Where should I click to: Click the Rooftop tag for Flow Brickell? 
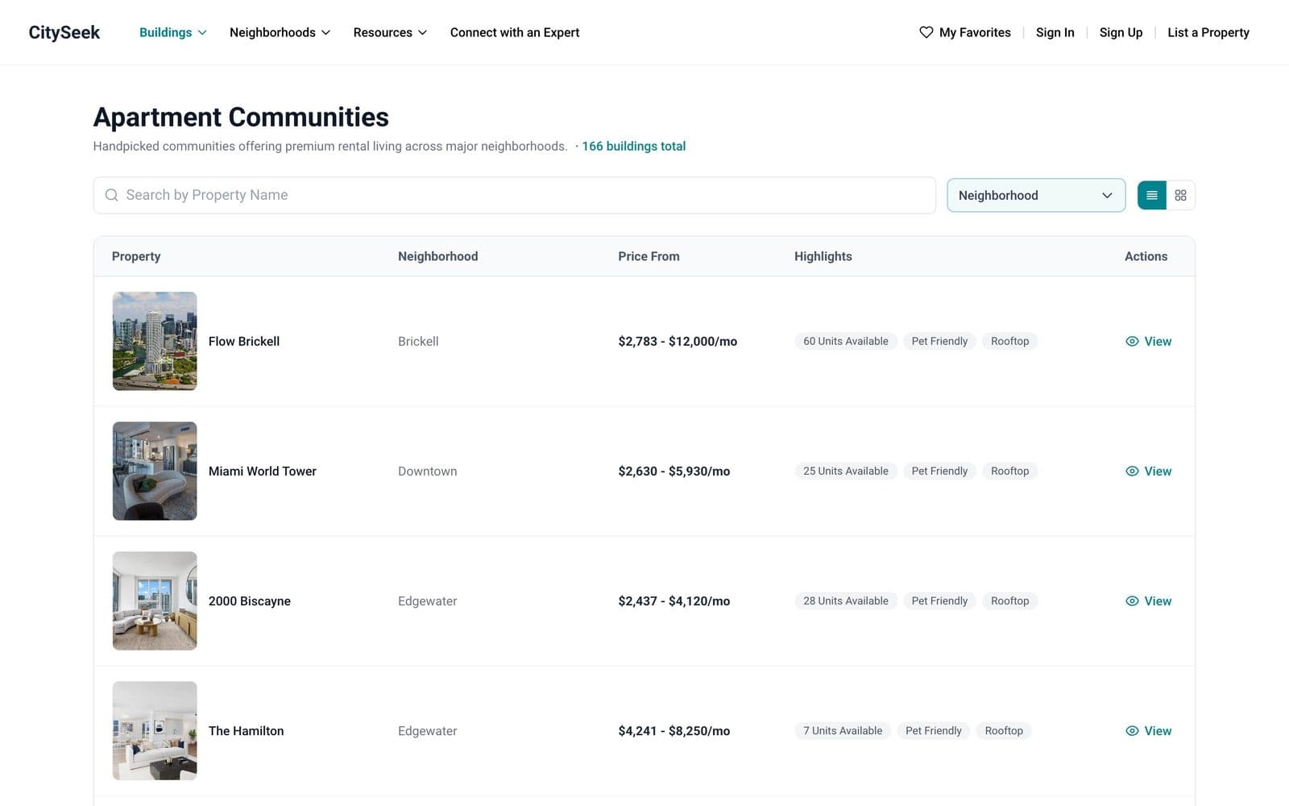[x=1010, y=341]
